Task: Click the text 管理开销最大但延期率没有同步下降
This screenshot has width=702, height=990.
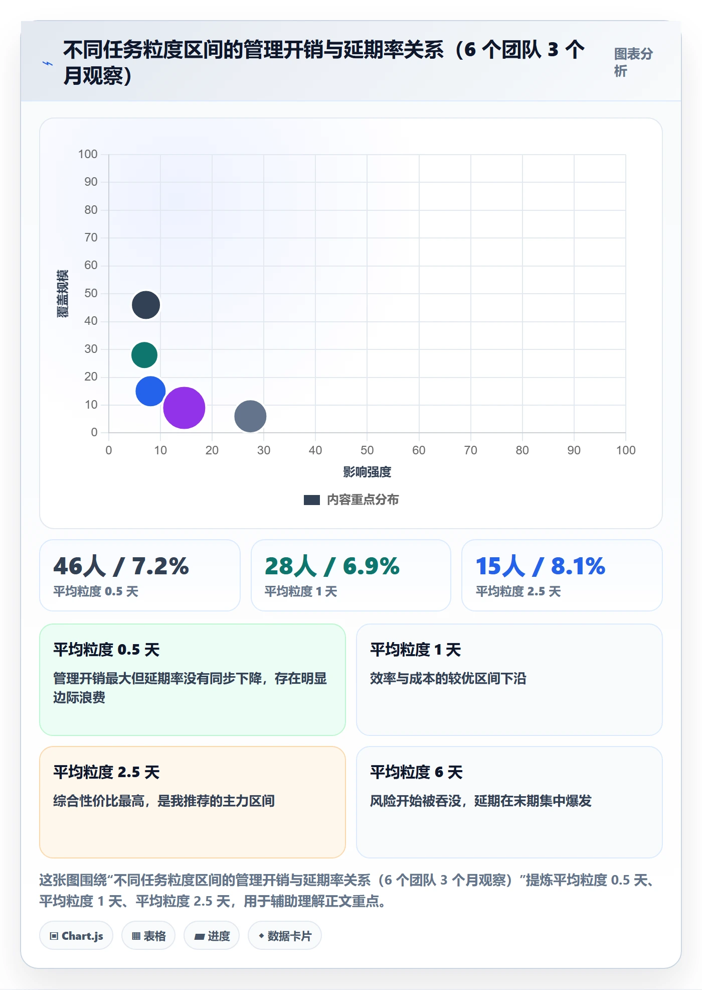Action: click(158, 679)
